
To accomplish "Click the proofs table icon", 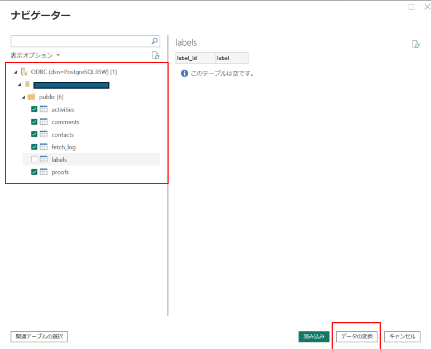I will (x=44, y=172).
